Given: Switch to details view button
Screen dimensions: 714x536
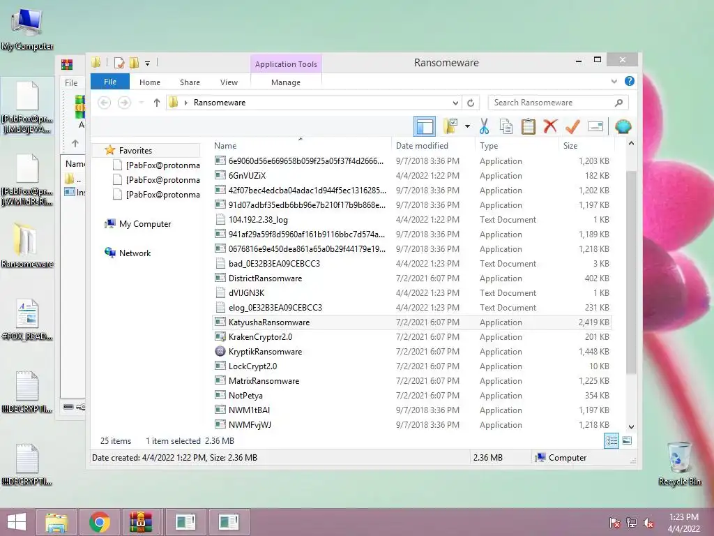Looking at the screenshot, I should tap(611, 441).
